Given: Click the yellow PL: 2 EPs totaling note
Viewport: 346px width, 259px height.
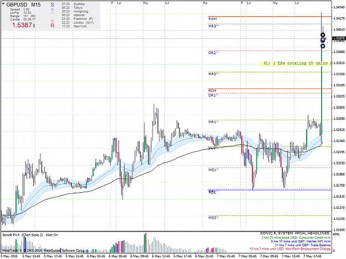Looking at the screenshot, I should coord(296,64).
